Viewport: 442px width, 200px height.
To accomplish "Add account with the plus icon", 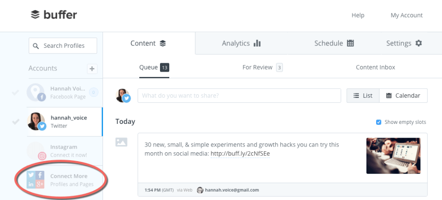I will tap(92, 69).
